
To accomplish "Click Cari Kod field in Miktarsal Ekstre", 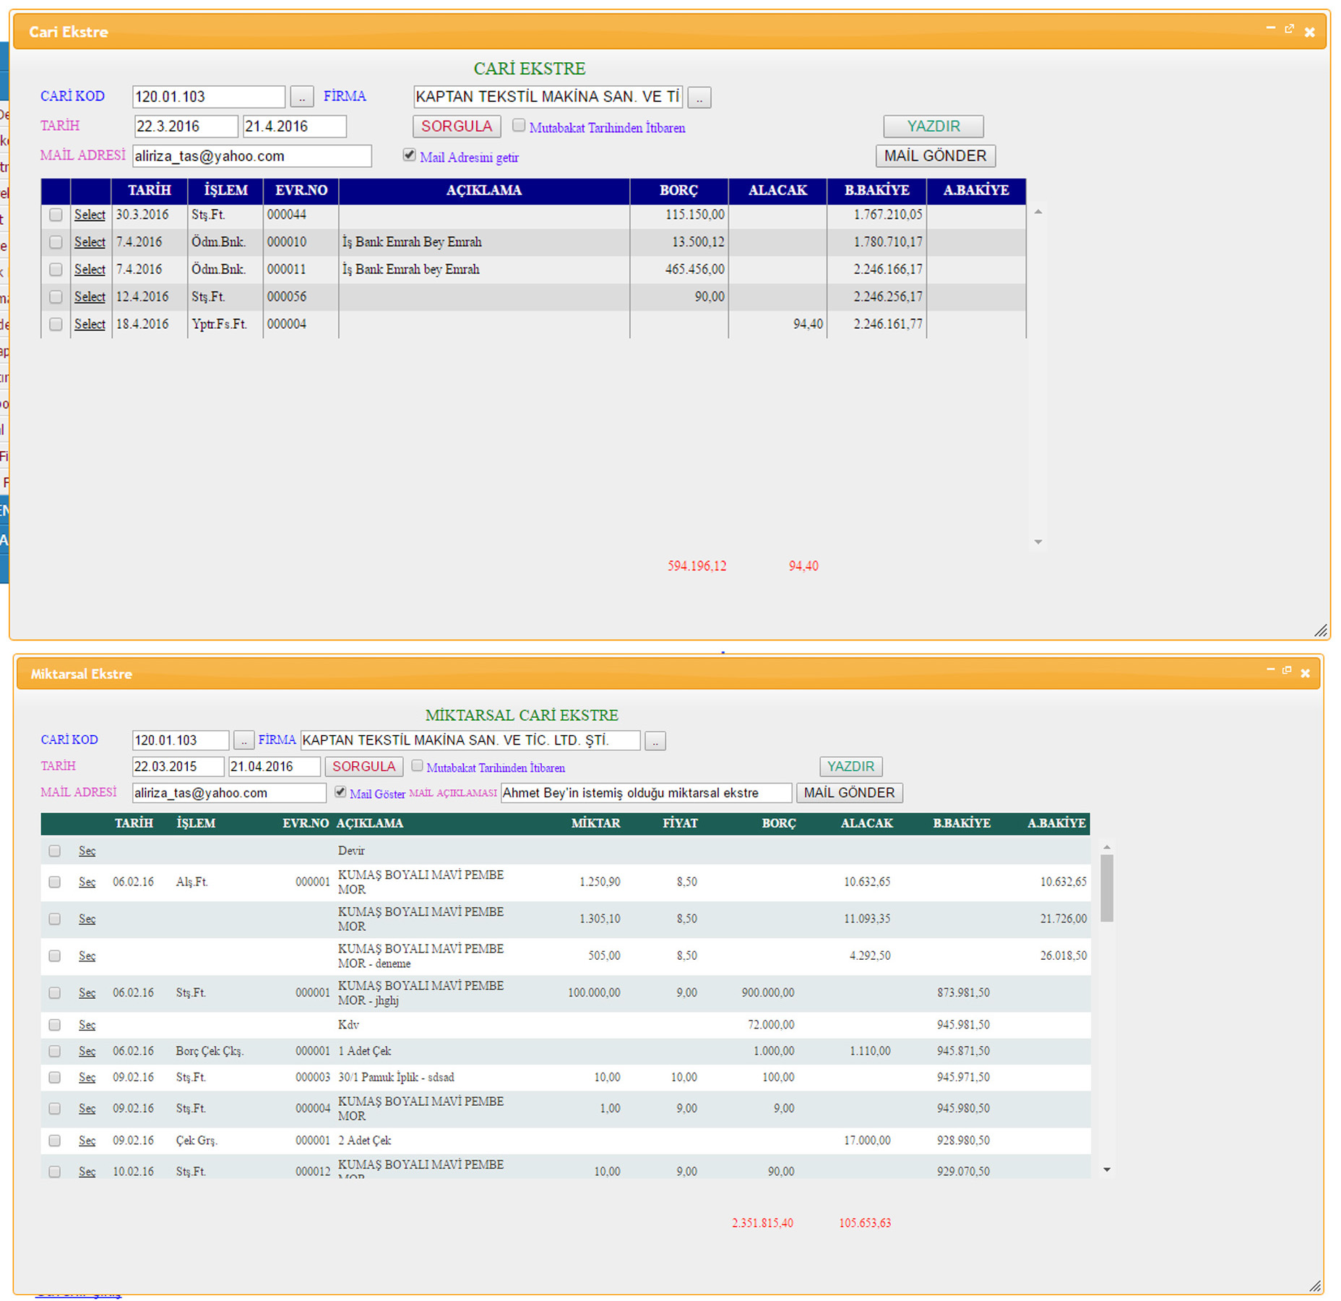I will (181, 741).
